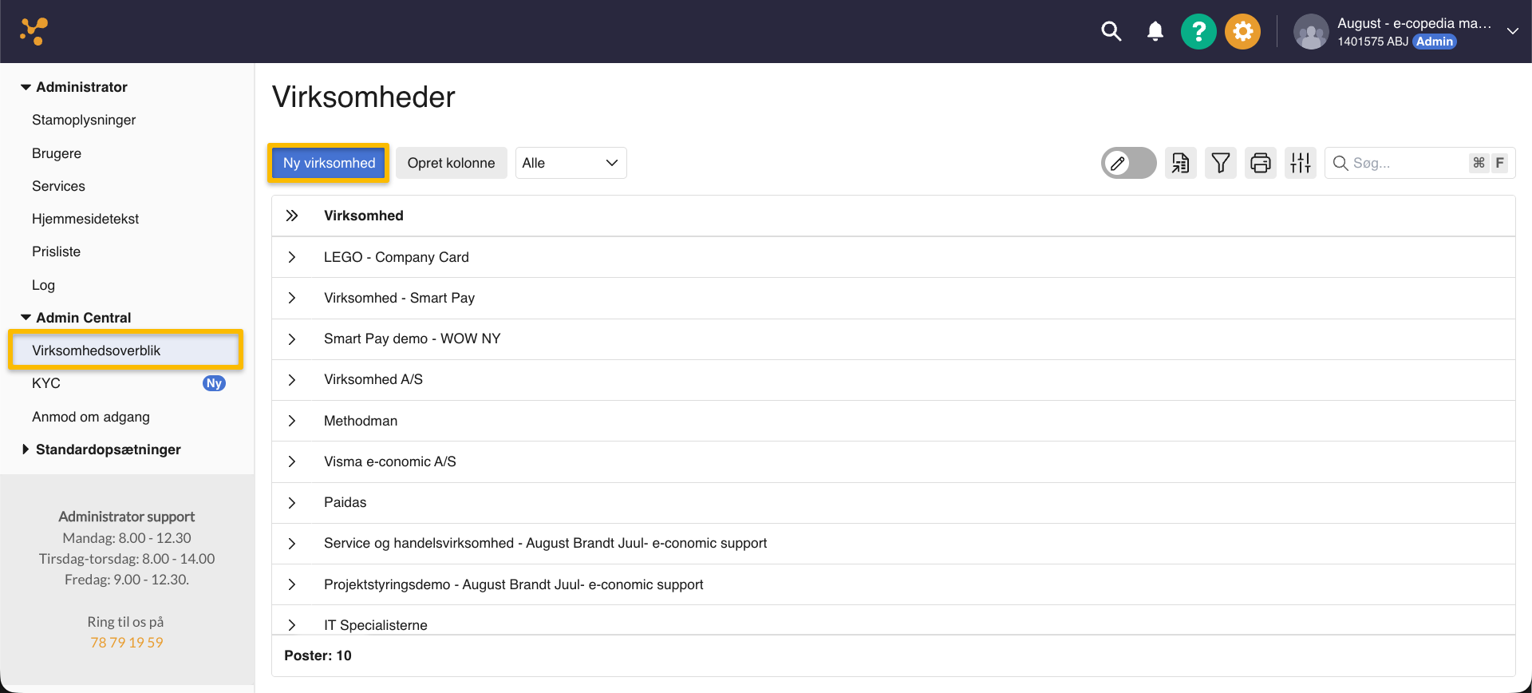The width and height of the screenshot is (1532, 693).
Task: Click the print icon
Action: tap(1260, 163)
